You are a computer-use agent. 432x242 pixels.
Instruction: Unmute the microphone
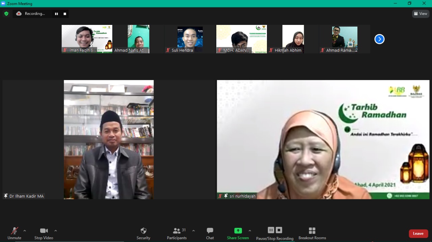click(x=14, y=233)
